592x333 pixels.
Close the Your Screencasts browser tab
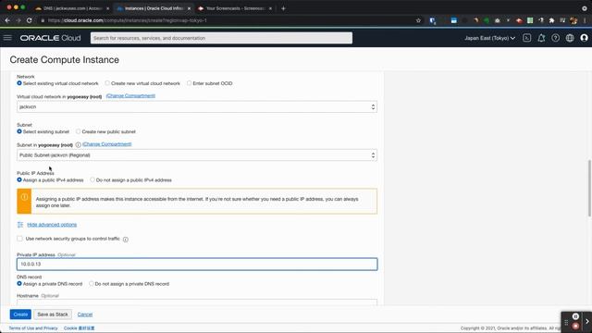pos(270,8)
